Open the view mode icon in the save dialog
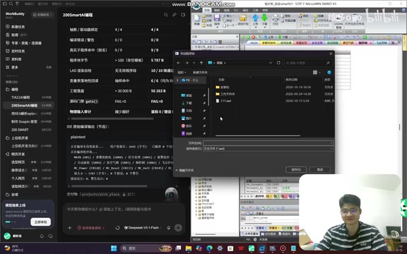Viewport: 407px width, 254px height. click(x=315, y=72)
